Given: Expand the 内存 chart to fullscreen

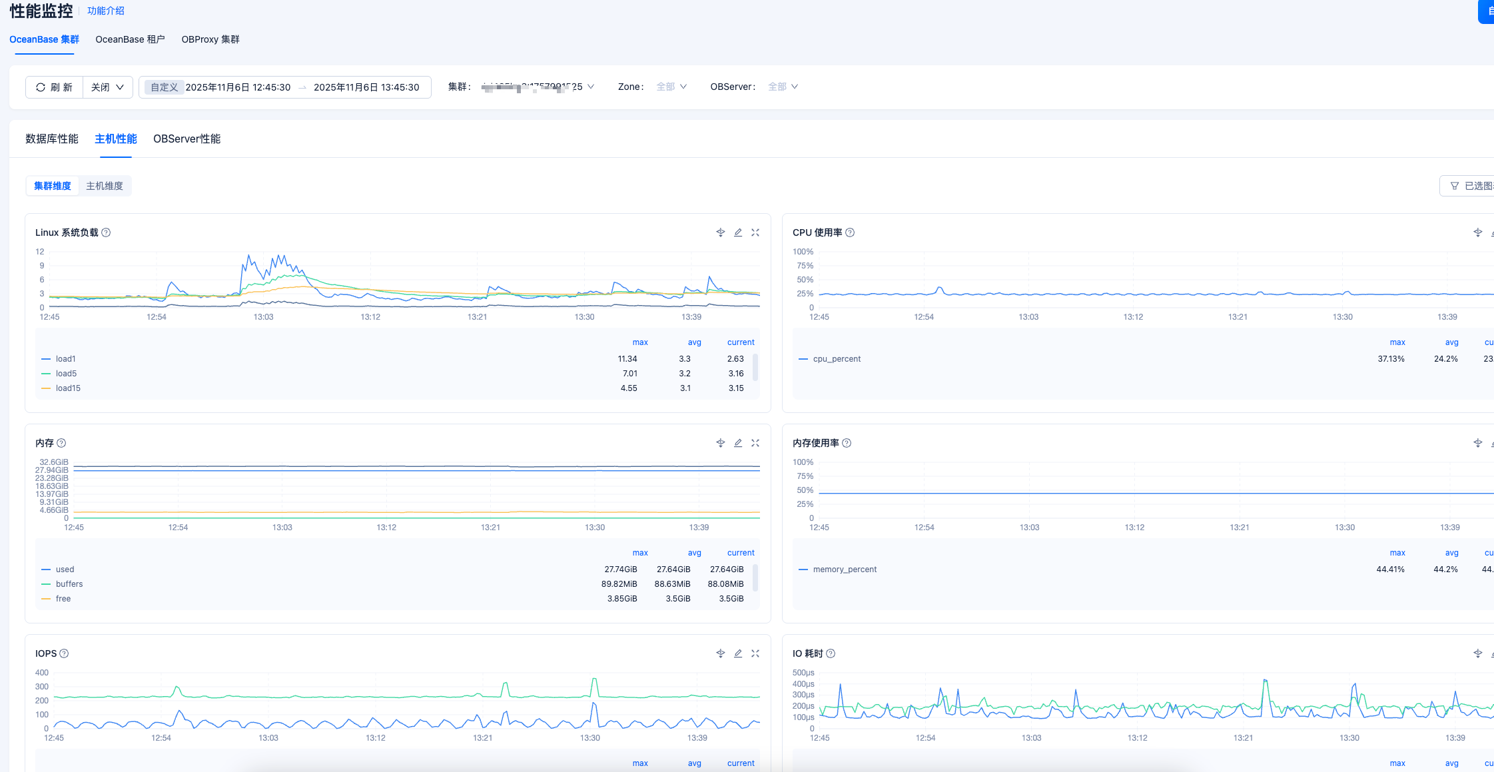Looking at the screenshot, I should [x=755, y=443].
